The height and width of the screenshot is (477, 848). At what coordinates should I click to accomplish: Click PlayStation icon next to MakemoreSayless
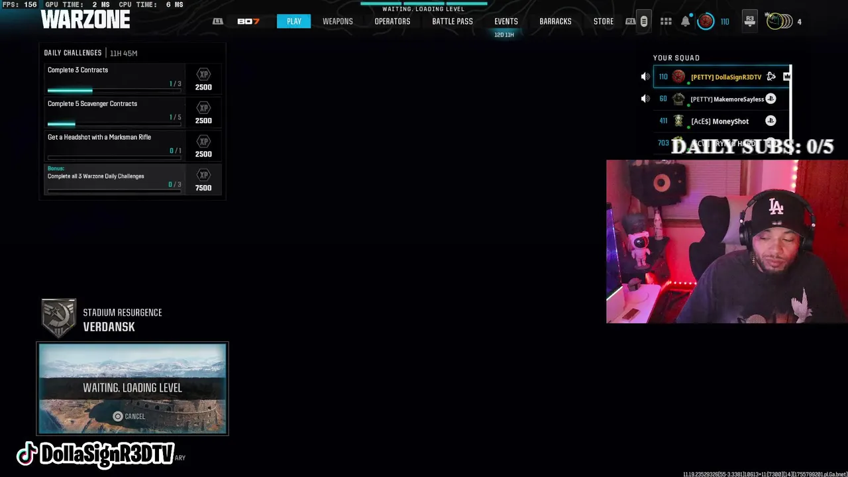pos(770,99)
